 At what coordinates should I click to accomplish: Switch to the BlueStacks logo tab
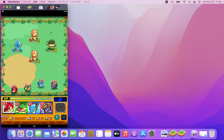click(29, 8)
